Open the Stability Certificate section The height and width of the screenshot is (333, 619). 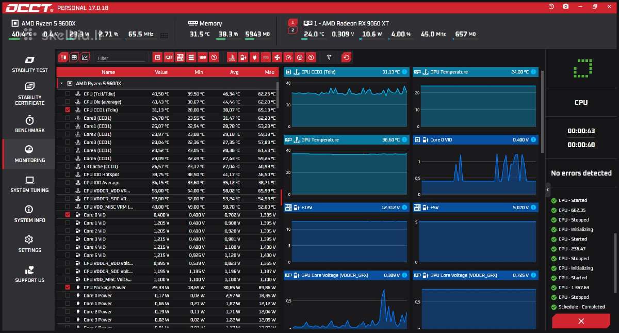[x=29, y=93]
